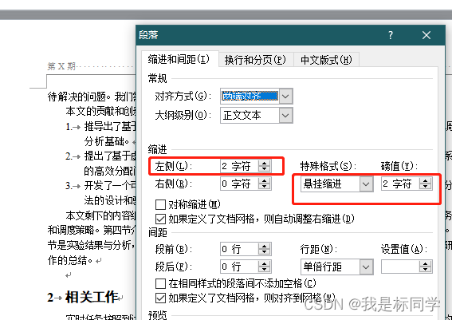Enable the 对称缩进 checkbox

coord(160,204)
